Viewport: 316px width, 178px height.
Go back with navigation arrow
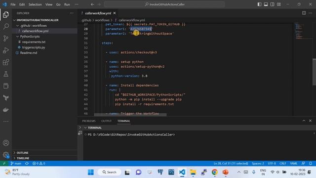point(92,4)
